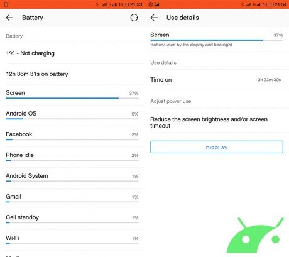Tap the picture notification icon in status bar
The width and height of the screenshot is (289, 257).
click(157, 4)
